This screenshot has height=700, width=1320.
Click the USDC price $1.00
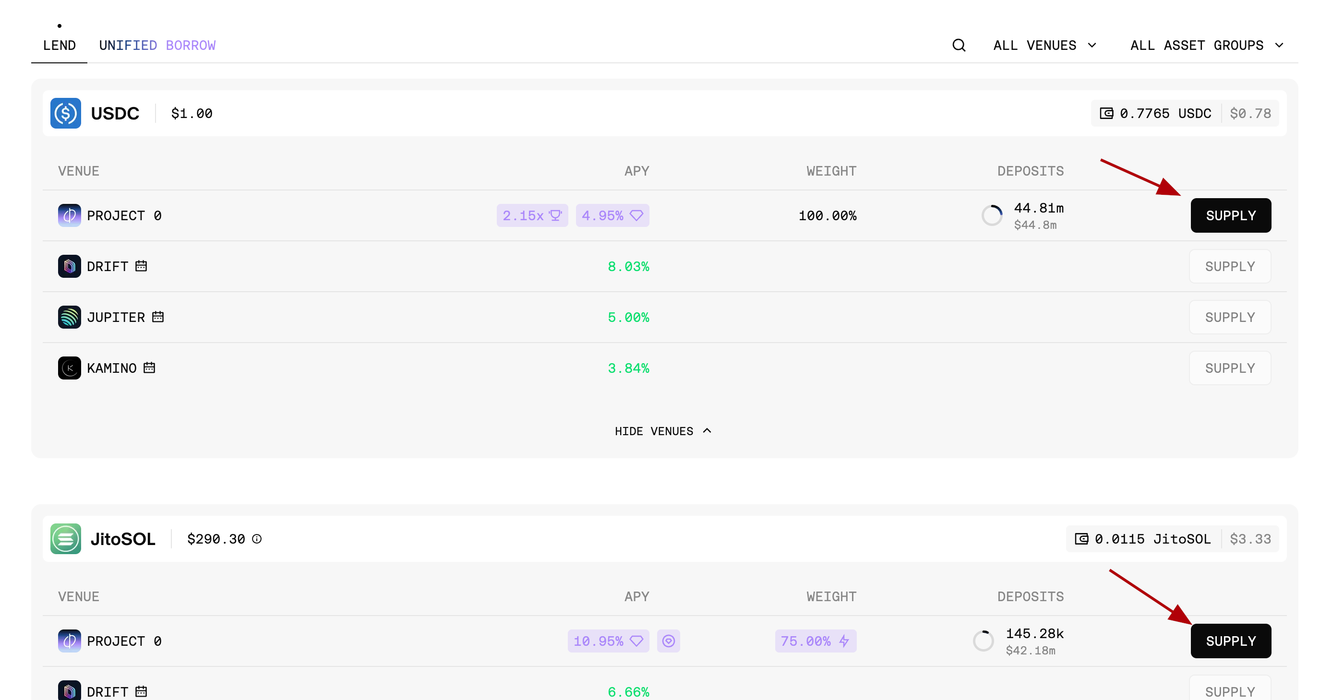point(192,113)
